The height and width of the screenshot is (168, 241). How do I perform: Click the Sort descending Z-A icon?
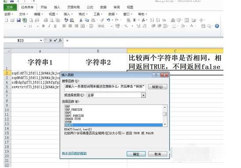pos(158,20)
